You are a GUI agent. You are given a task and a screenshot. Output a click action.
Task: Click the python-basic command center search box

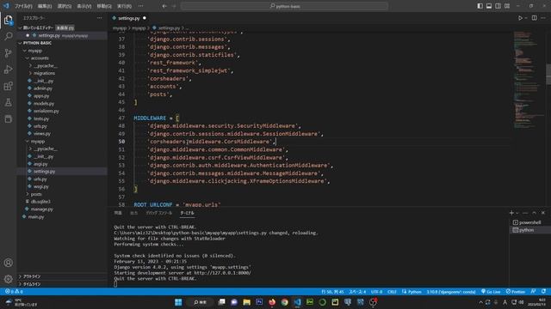pos(284,6)
